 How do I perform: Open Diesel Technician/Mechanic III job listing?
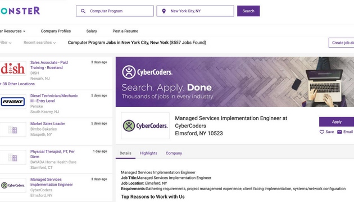pos(54,98)
